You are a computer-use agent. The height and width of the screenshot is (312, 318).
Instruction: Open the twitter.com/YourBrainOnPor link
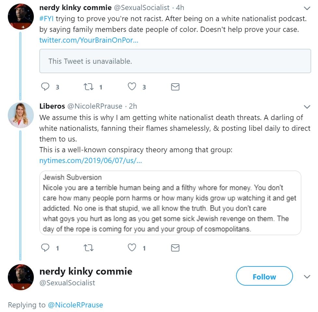[x=89, y=40]
